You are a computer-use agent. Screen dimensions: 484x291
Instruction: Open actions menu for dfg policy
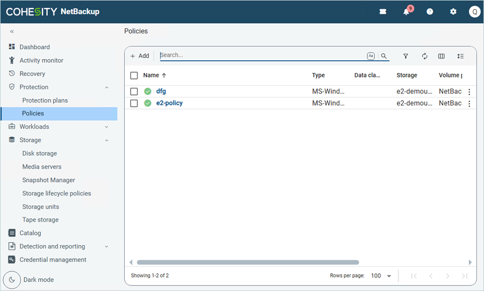pyautogui.click(x=469, y=92)
